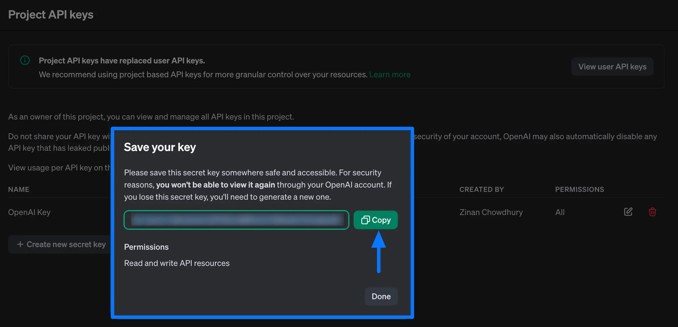The width and height of the screenshot is (678, 327).
Task: Click the red trash icon to delete the key
Action: 652,212
